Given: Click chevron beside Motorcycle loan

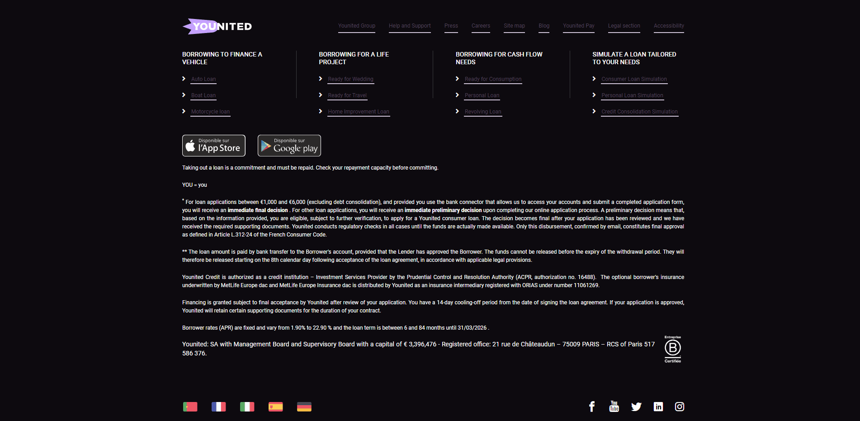Looking at the screenshot, I should coord(184,111).
